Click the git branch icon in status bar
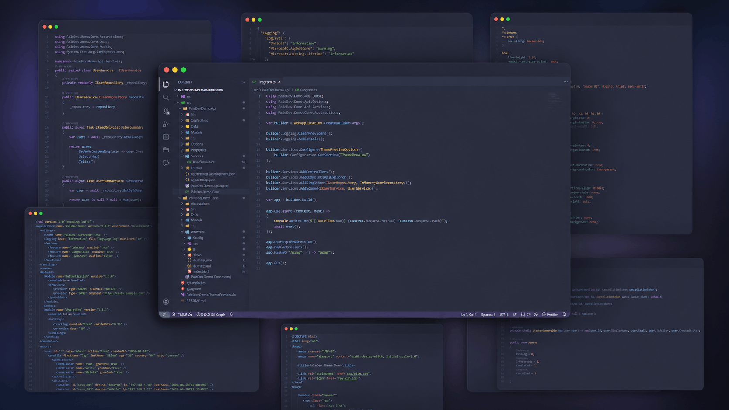Image resolution: width=729 pixels, height=410 pixels. point(174,315)
